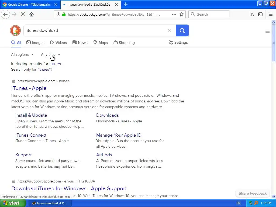Screen dimensions: 276x207
Task: Open DuckDuckGo side menu hamburger icon
Action: pyautogui.click(x=267, y=31)
